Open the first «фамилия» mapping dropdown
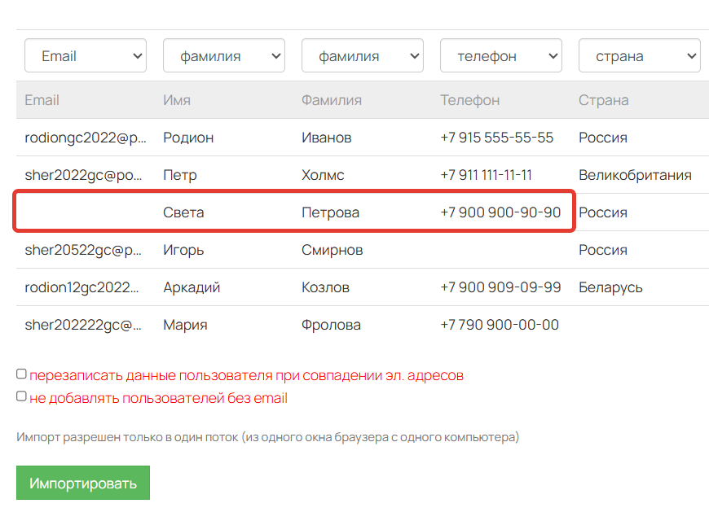This screenshot has height=512, width=709. click(x=223, y=55)
